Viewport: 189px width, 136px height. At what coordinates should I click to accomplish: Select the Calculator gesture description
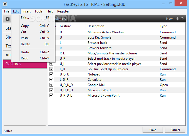point(95,80)
